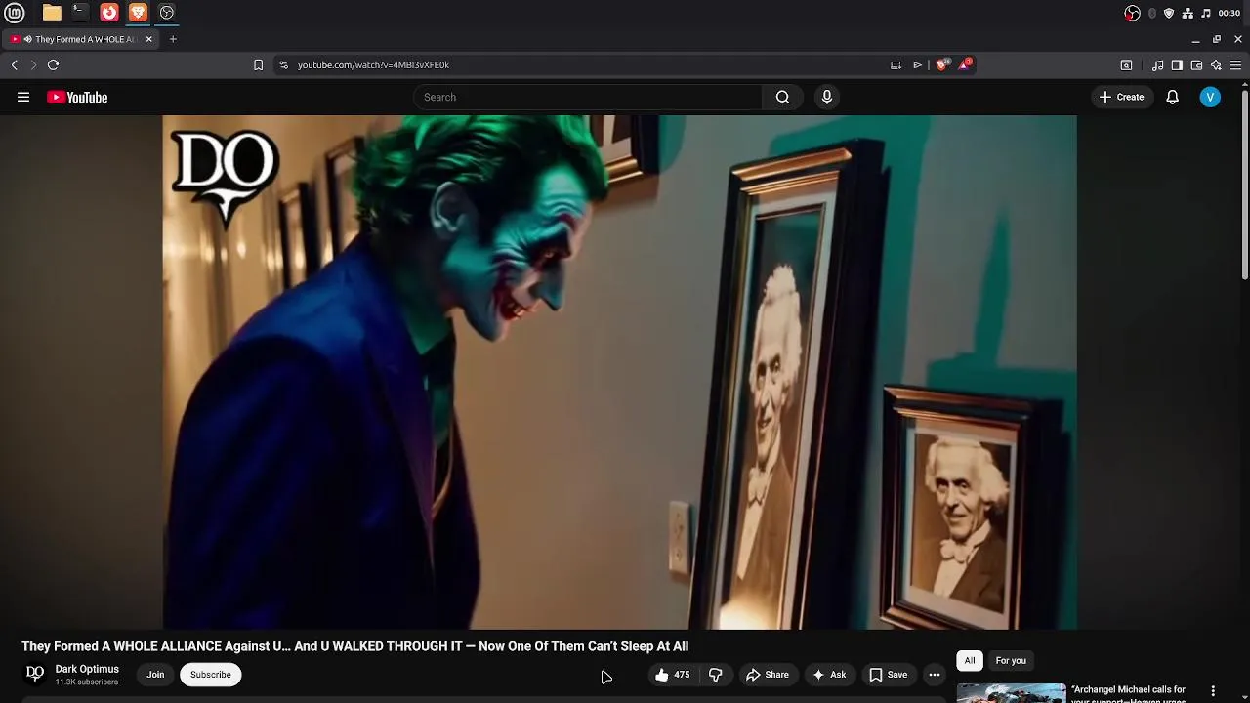The height and width of the screenshot is (703, 1250).
Task: Open Dark Optimus channel avatar
Action: click(35, 674)
